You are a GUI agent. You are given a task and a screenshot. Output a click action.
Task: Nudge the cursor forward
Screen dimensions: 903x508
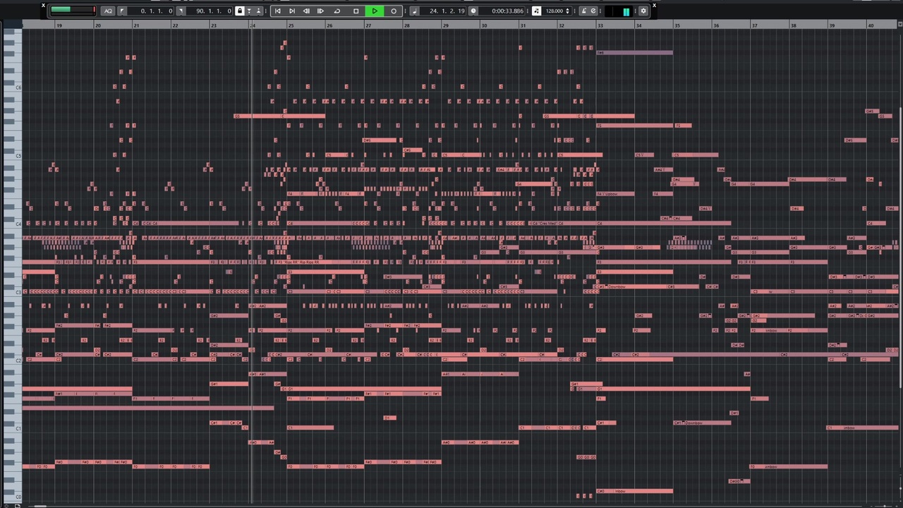pyautogui.click(x=320, y=11)
